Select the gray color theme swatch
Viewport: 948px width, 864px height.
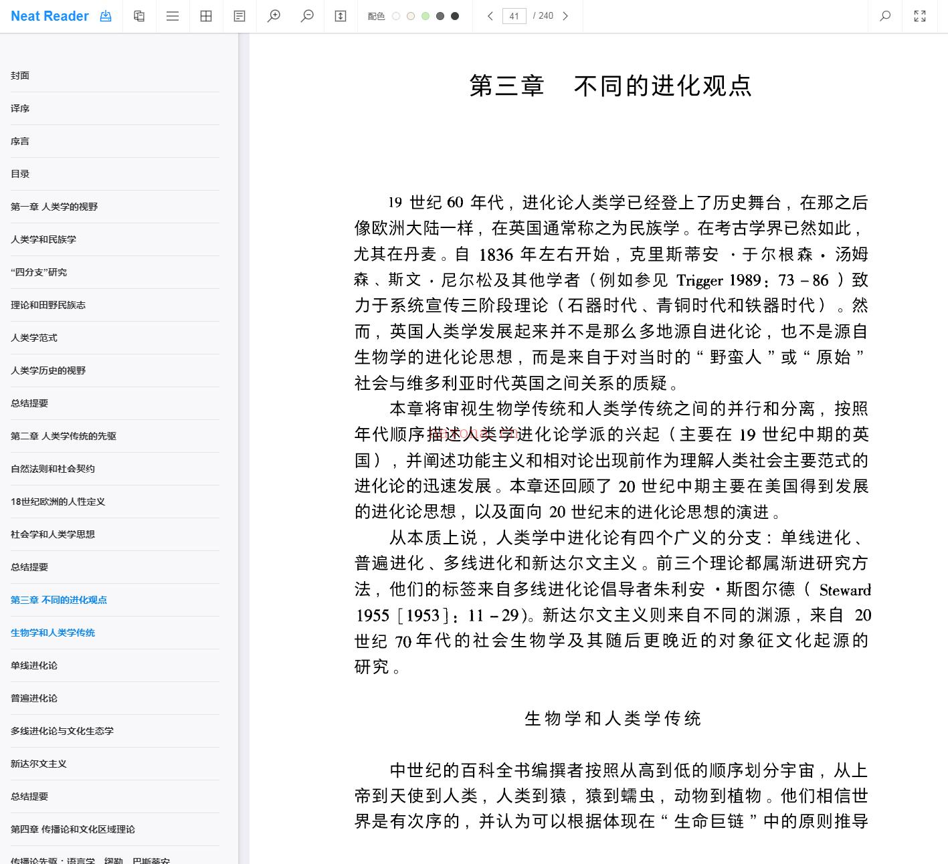coord(440,16)
